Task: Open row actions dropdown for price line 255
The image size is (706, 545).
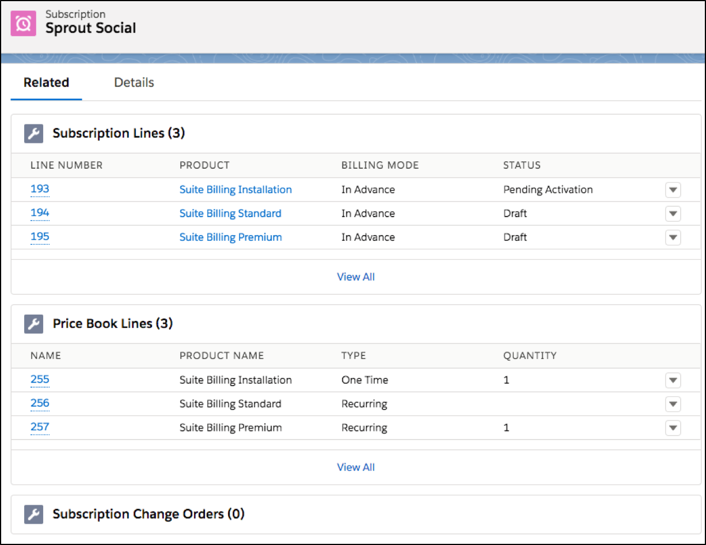Action: tap(673, 380)
